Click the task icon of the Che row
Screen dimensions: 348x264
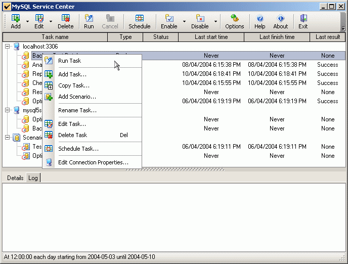click(25, 83)
